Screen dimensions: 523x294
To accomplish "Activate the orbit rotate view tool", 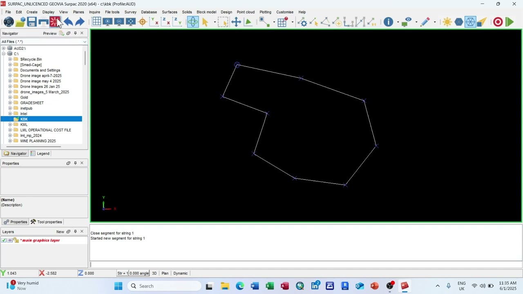I will pyautogui.click(x=192, y=22).
